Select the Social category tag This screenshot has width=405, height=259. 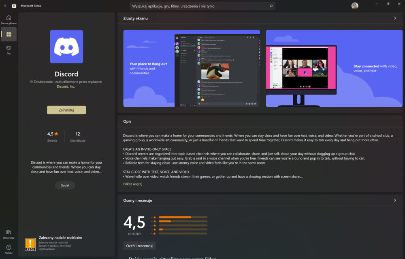point(65,186)
